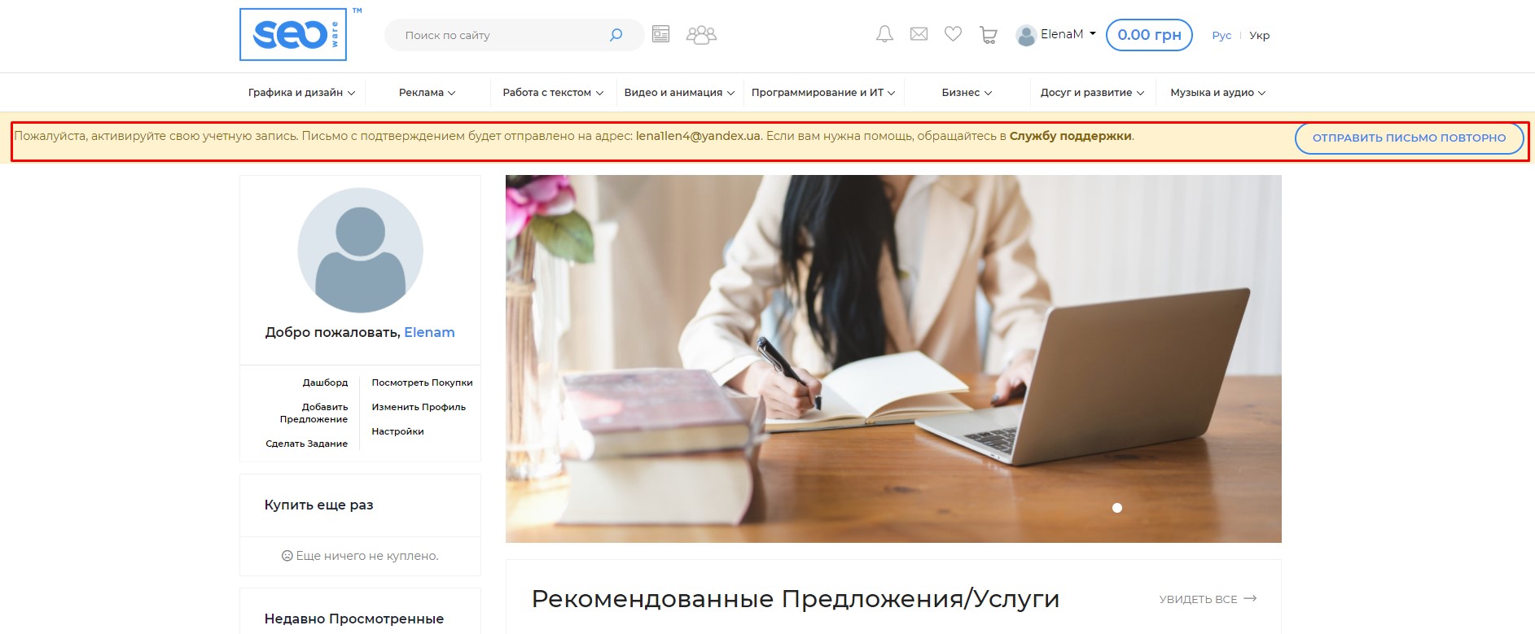Expand Программирование и ИТ category
This screenshot has height=634, width=1535.
(822, 93)
